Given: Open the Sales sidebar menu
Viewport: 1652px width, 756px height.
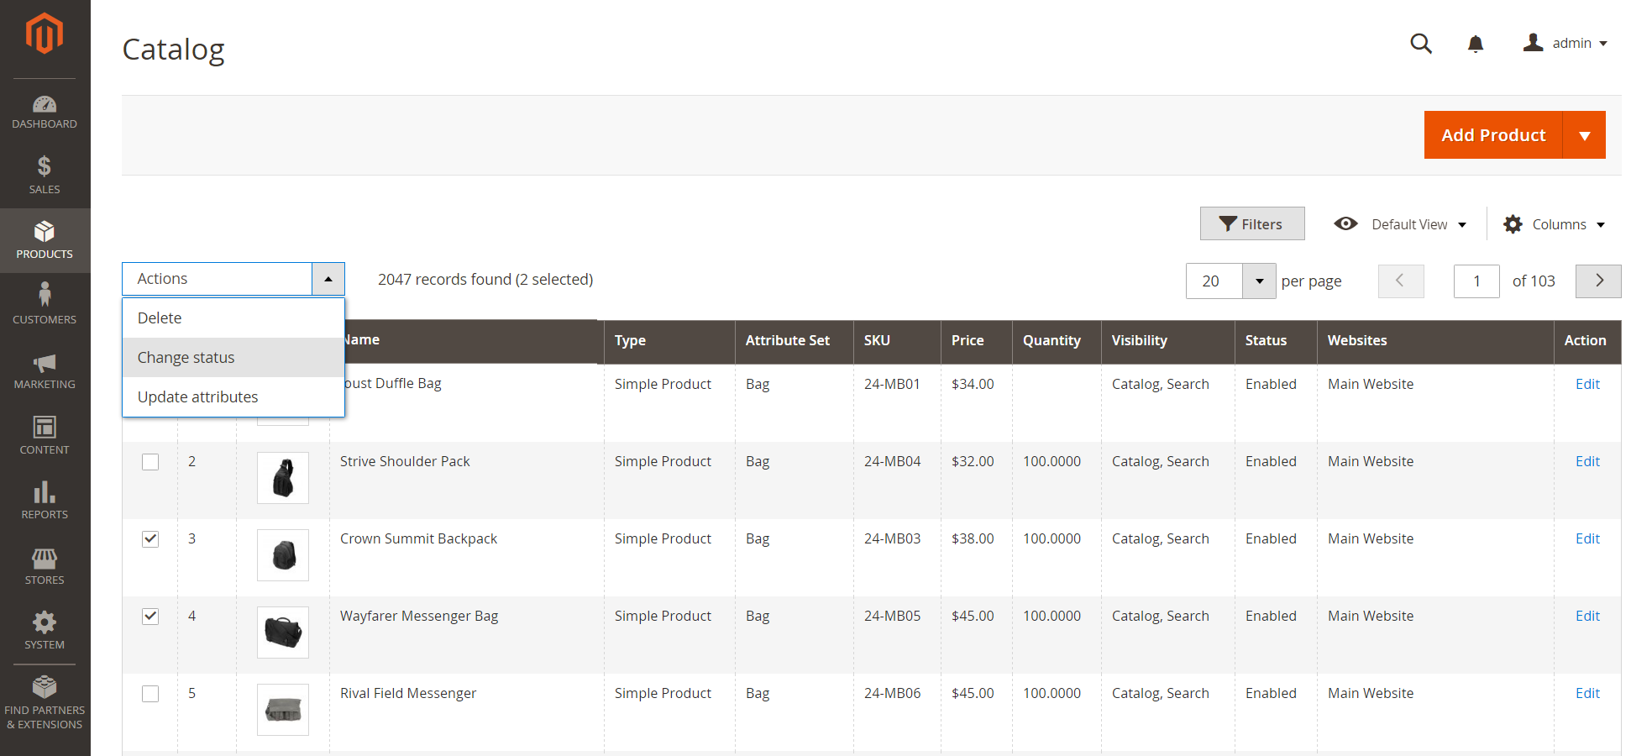Looking at the screenshot, I should 45,176.
